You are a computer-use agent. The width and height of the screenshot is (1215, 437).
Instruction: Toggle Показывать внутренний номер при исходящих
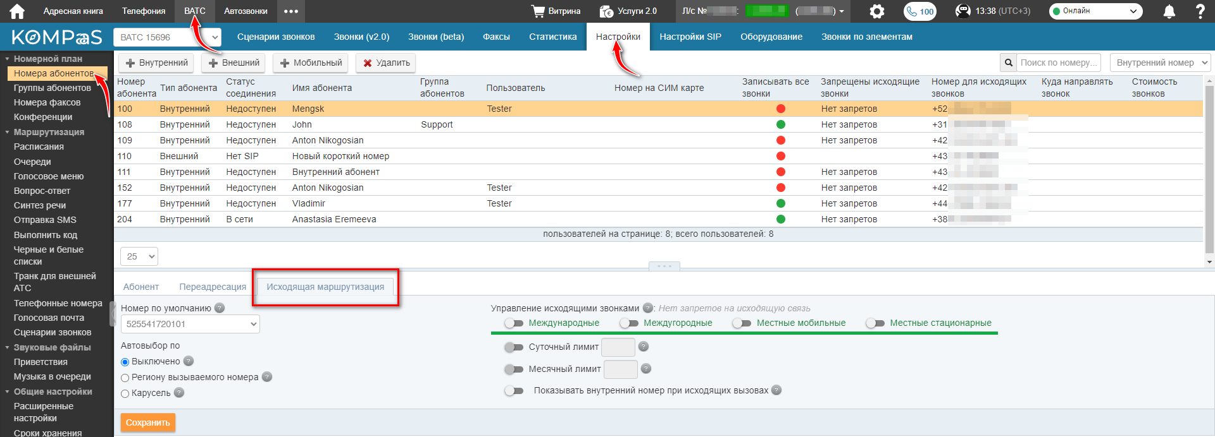coord(514,391)
